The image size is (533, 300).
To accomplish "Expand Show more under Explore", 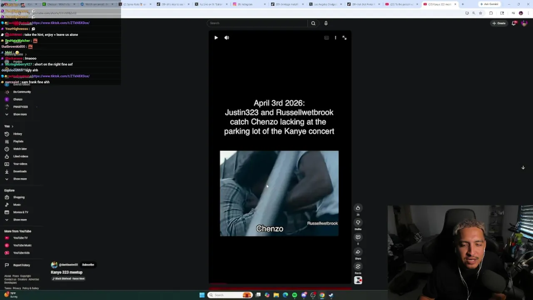I will (20, 220).
